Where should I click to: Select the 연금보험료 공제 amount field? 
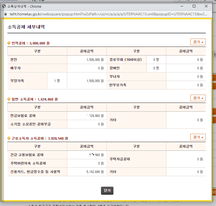tap(87, 116)
